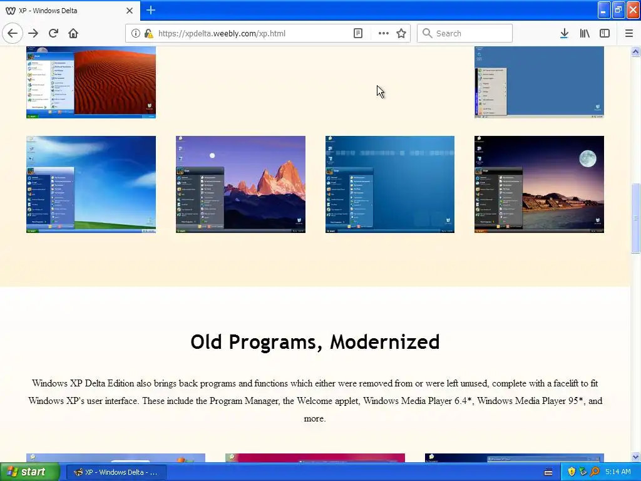Open the Firefox hamburger menu

coord(628,34)
